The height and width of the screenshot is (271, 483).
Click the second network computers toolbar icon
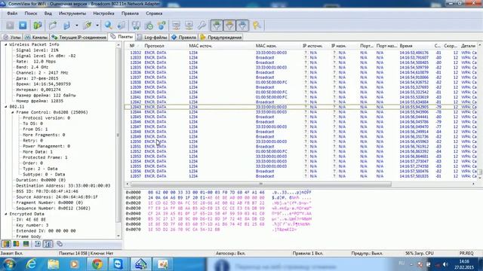pyautogui.click(x=189, y=26)
